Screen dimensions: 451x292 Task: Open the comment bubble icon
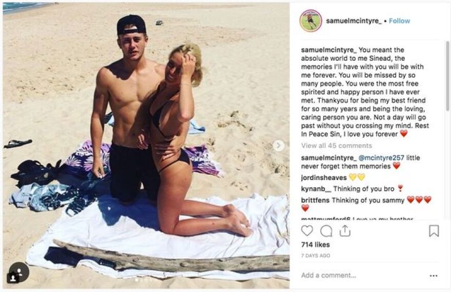[x=326, y=231]
